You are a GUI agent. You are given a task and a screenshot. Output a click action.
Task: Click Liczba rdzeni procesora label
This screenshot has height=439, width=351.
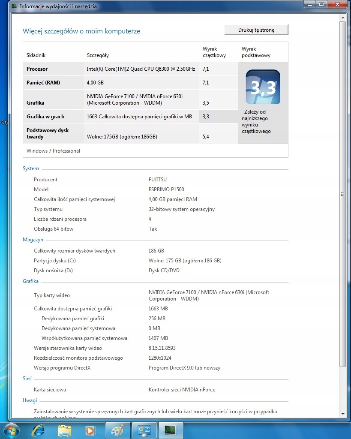click(60, 219)
